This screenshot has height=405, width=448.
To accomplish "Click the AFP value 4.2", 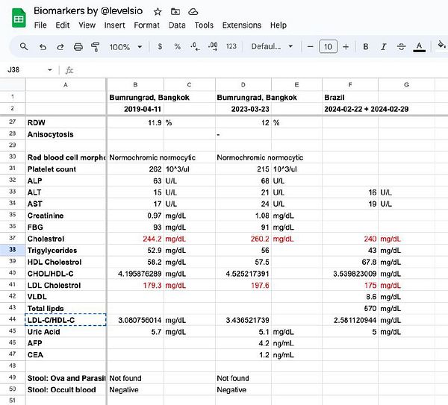I will coord(243,343).
